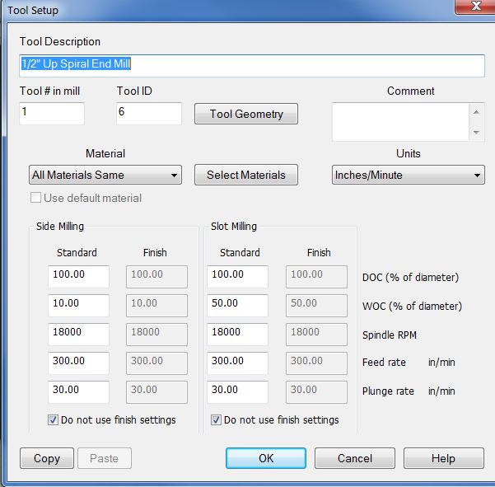
Task: Confirm tool settings with OK
Action: pos(266,458)
